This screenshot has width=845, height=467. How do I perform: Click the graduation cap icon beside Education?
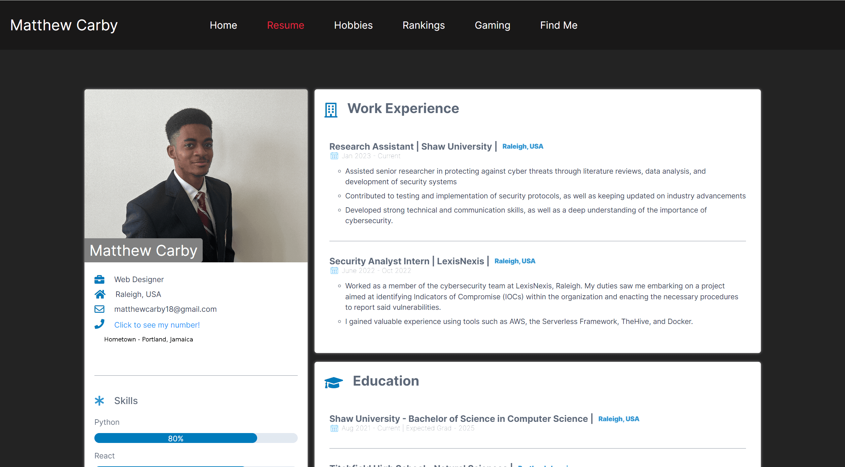pos(334,383)
